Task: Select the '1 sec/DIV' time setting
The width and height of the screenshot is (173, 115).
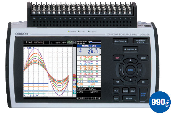Action: click(58, 43)
